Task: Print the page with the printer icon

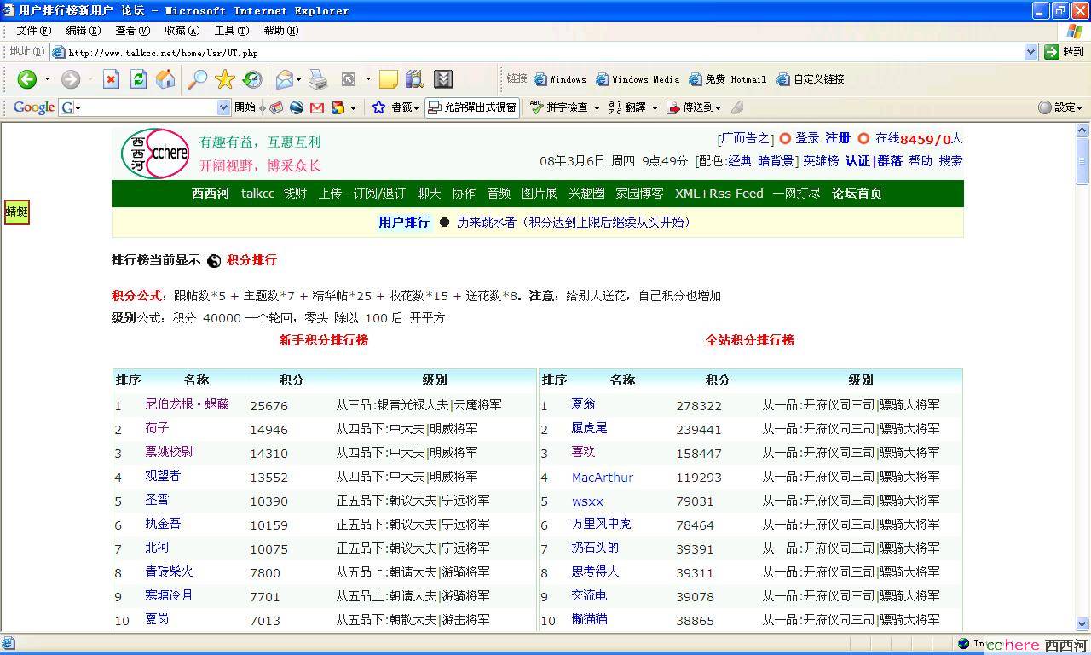Action: point(318,79)
